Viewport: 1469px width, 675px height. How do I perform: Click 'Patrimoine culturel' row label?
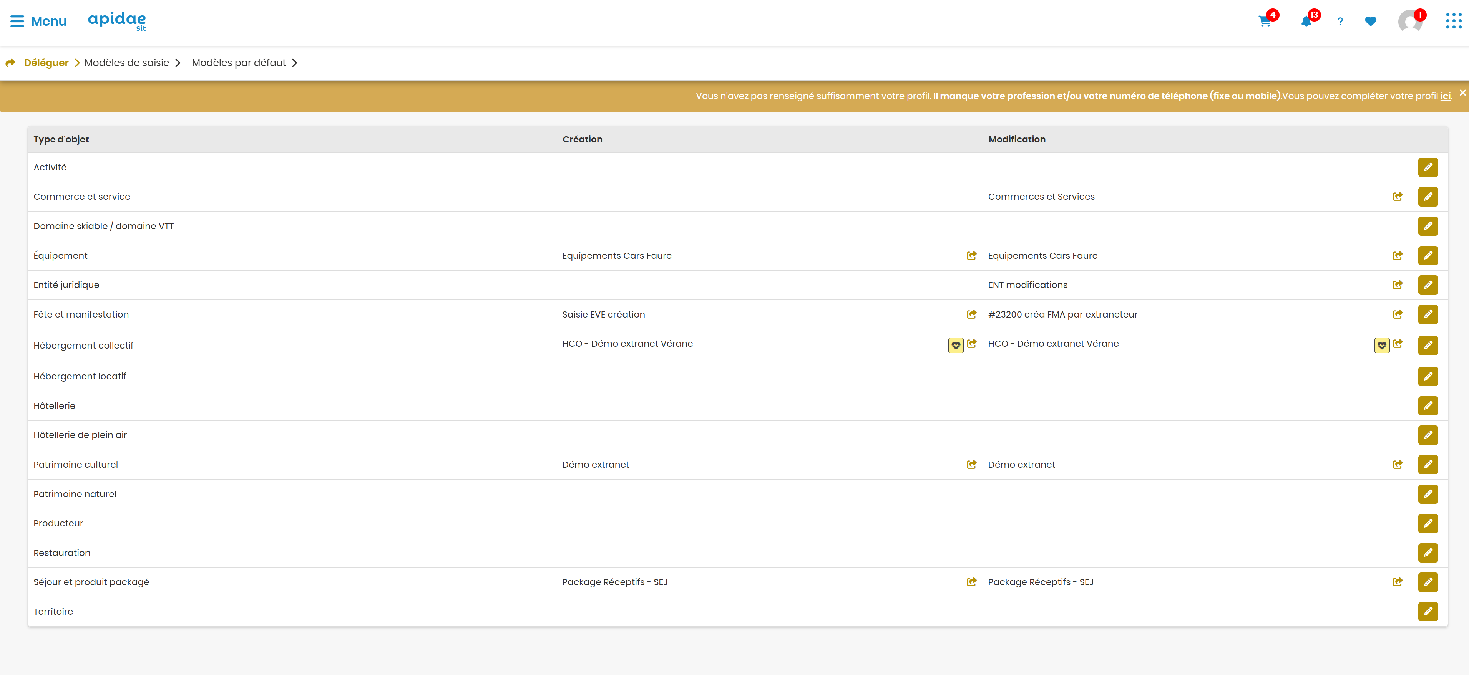pyautogui.click(x=75, y=464)
